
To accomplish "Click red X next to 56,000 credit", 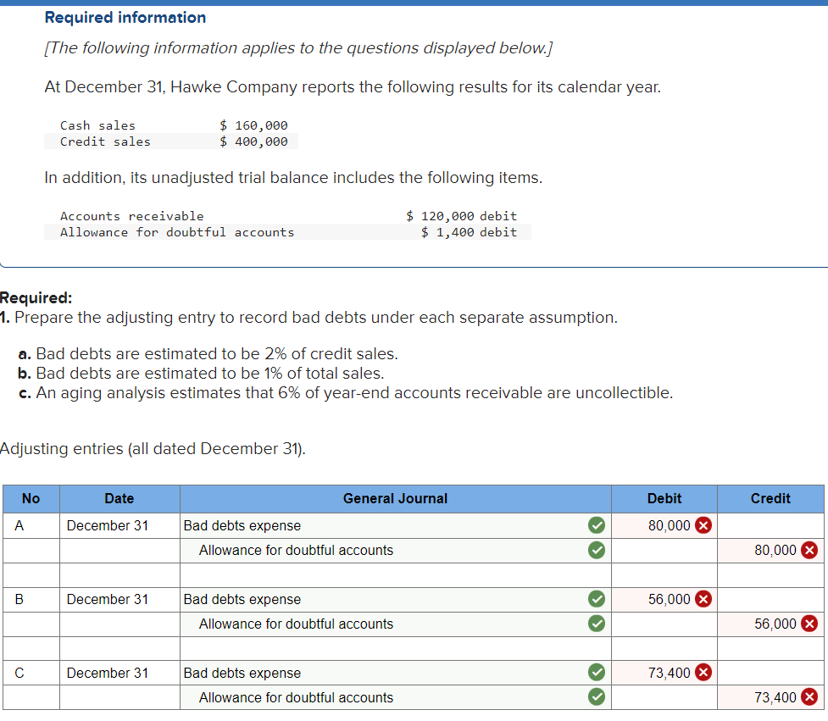I will (x=809, y=624).
